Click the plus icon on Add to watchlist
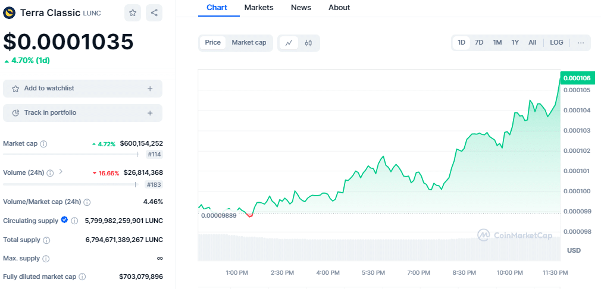Screen dimensions: 601x289 pyautogui.click(x=150, y=89)
